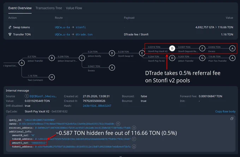Click the C badge after token0_address

point(134,139)
